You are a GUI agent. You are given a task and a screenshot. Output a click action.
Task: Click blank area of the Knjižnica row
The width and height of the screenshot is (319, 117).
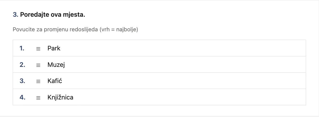(x=183, y=97)
